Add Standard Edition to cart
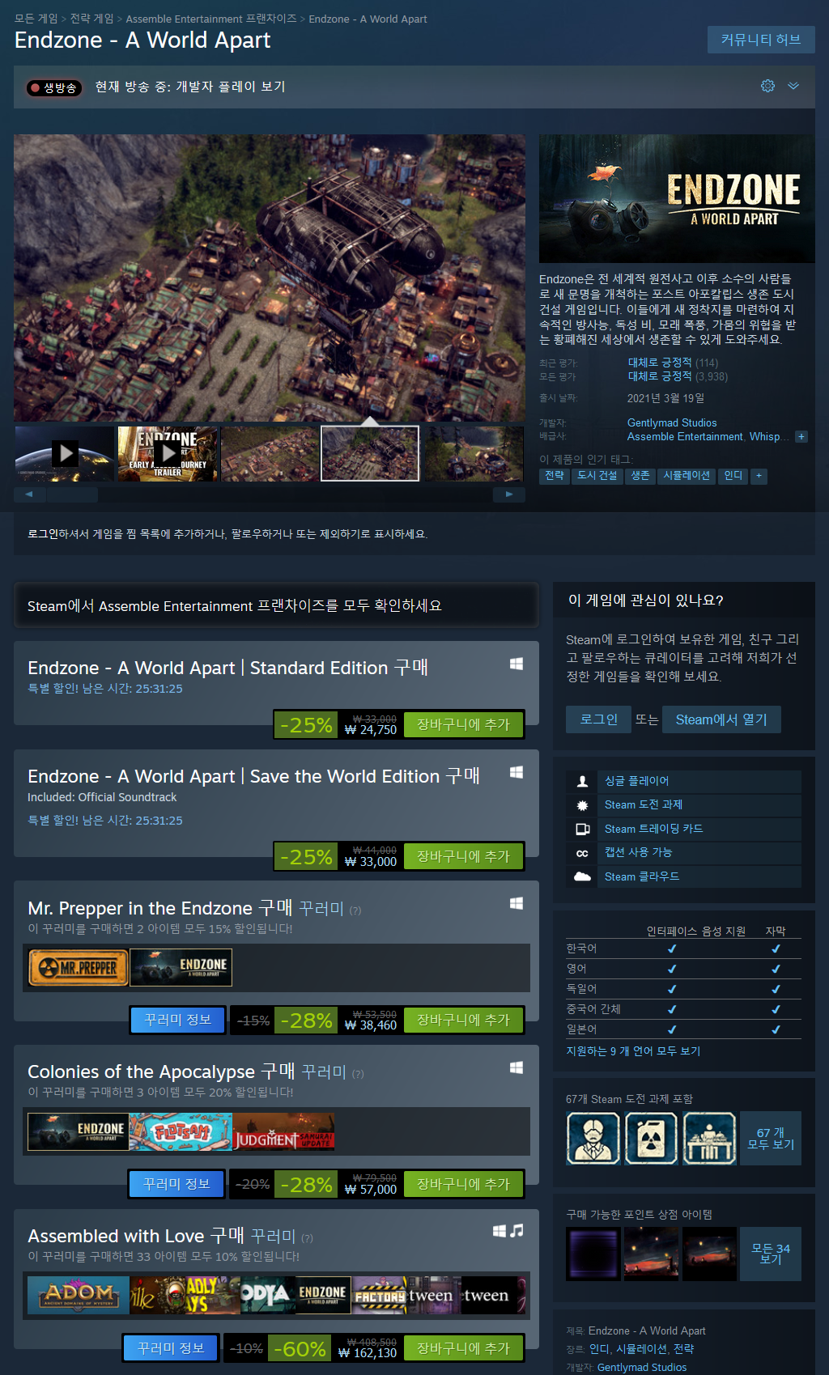The image size is (829, 1375). [463, 724]
